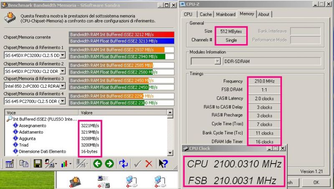The height and width of the screenshot is (189, 334).
Task: Click the CAS# Latency 2.0 clocks value
Action: (264, 98)
